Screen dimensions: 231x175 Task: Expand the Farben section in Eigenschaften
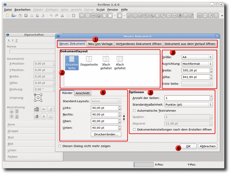pos(34,157)
